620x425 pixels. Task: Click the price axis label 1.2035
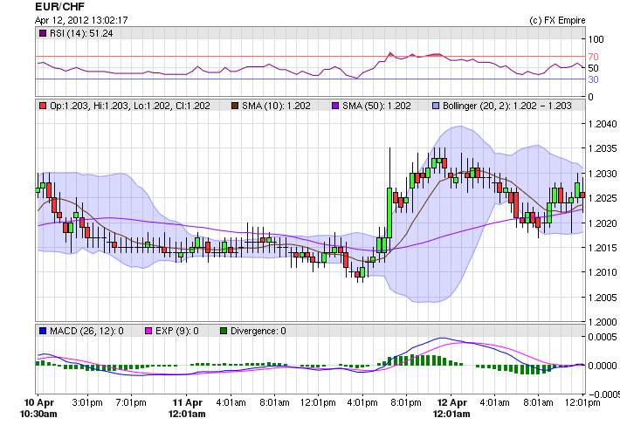point(603,148)
